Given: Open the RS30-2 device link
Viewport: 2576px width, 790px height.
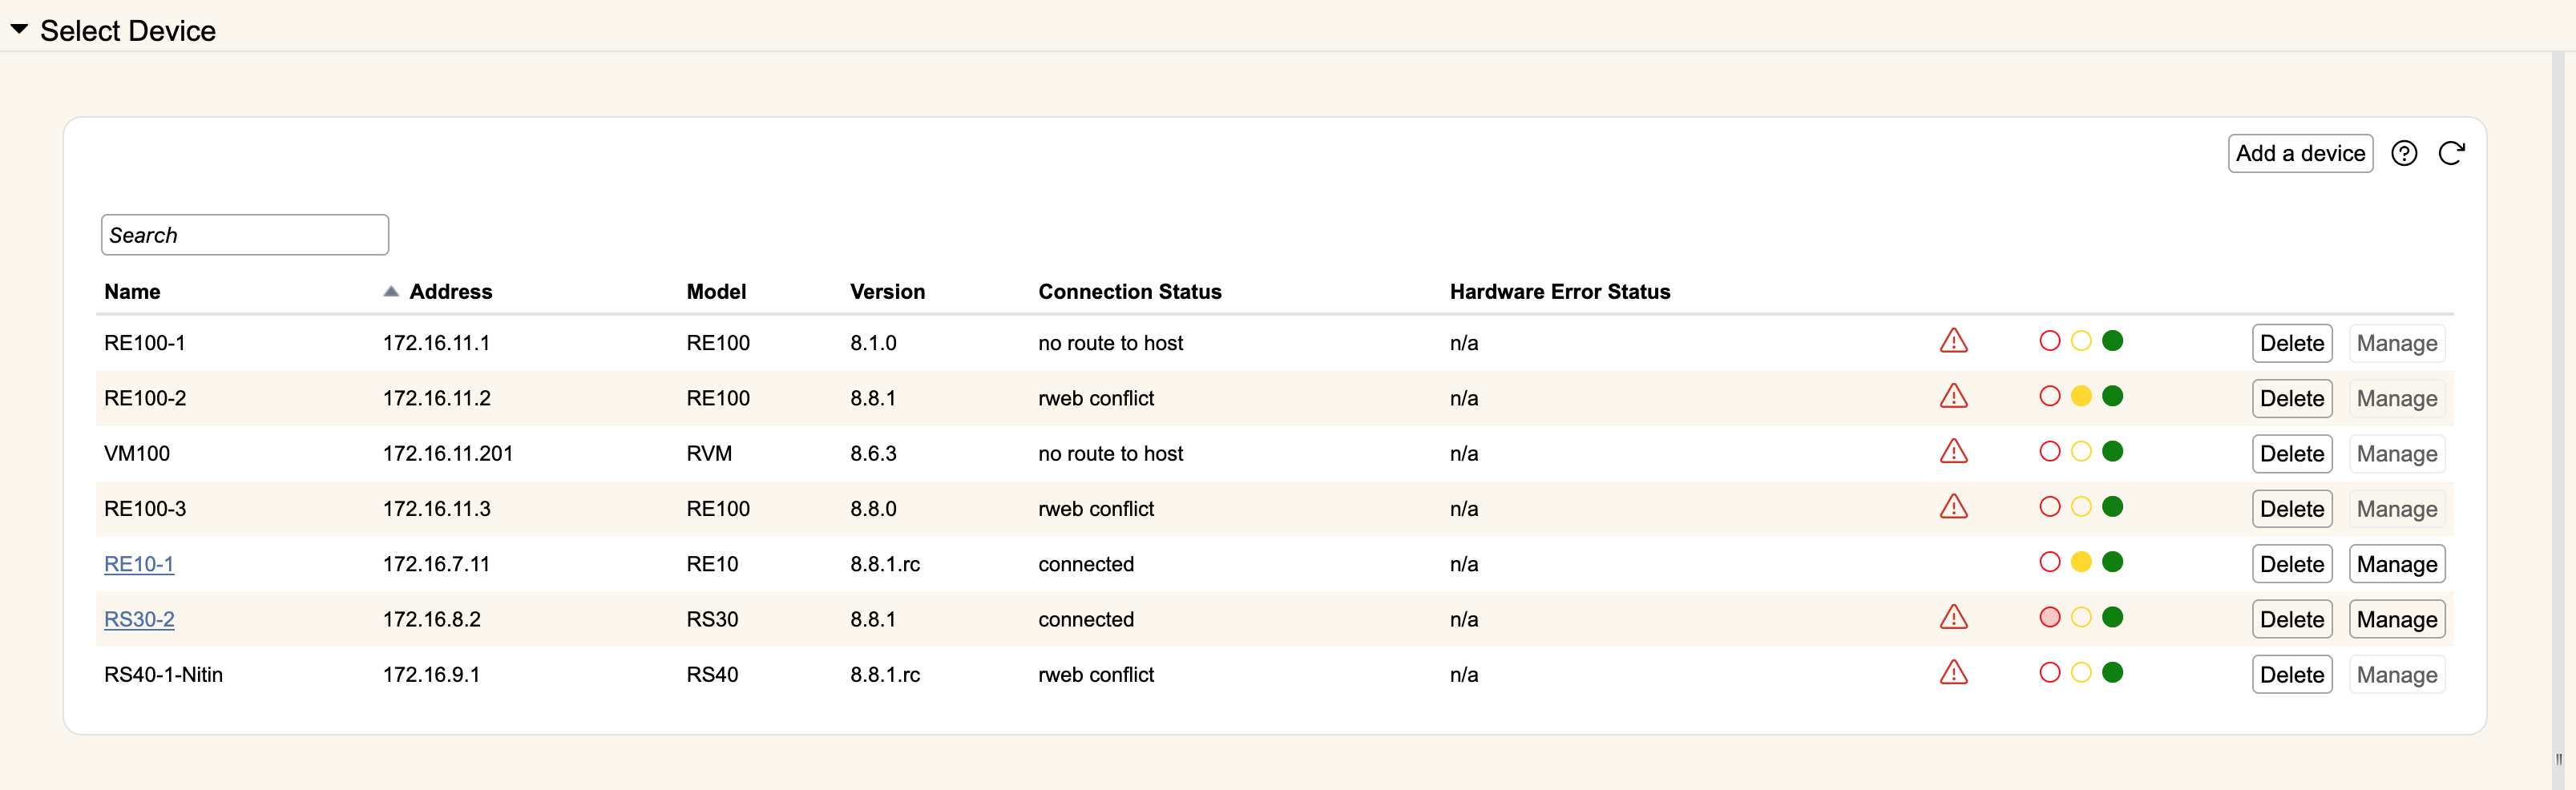Looking at the screenshot, I should pyautogui.click(x=139, y=619).
